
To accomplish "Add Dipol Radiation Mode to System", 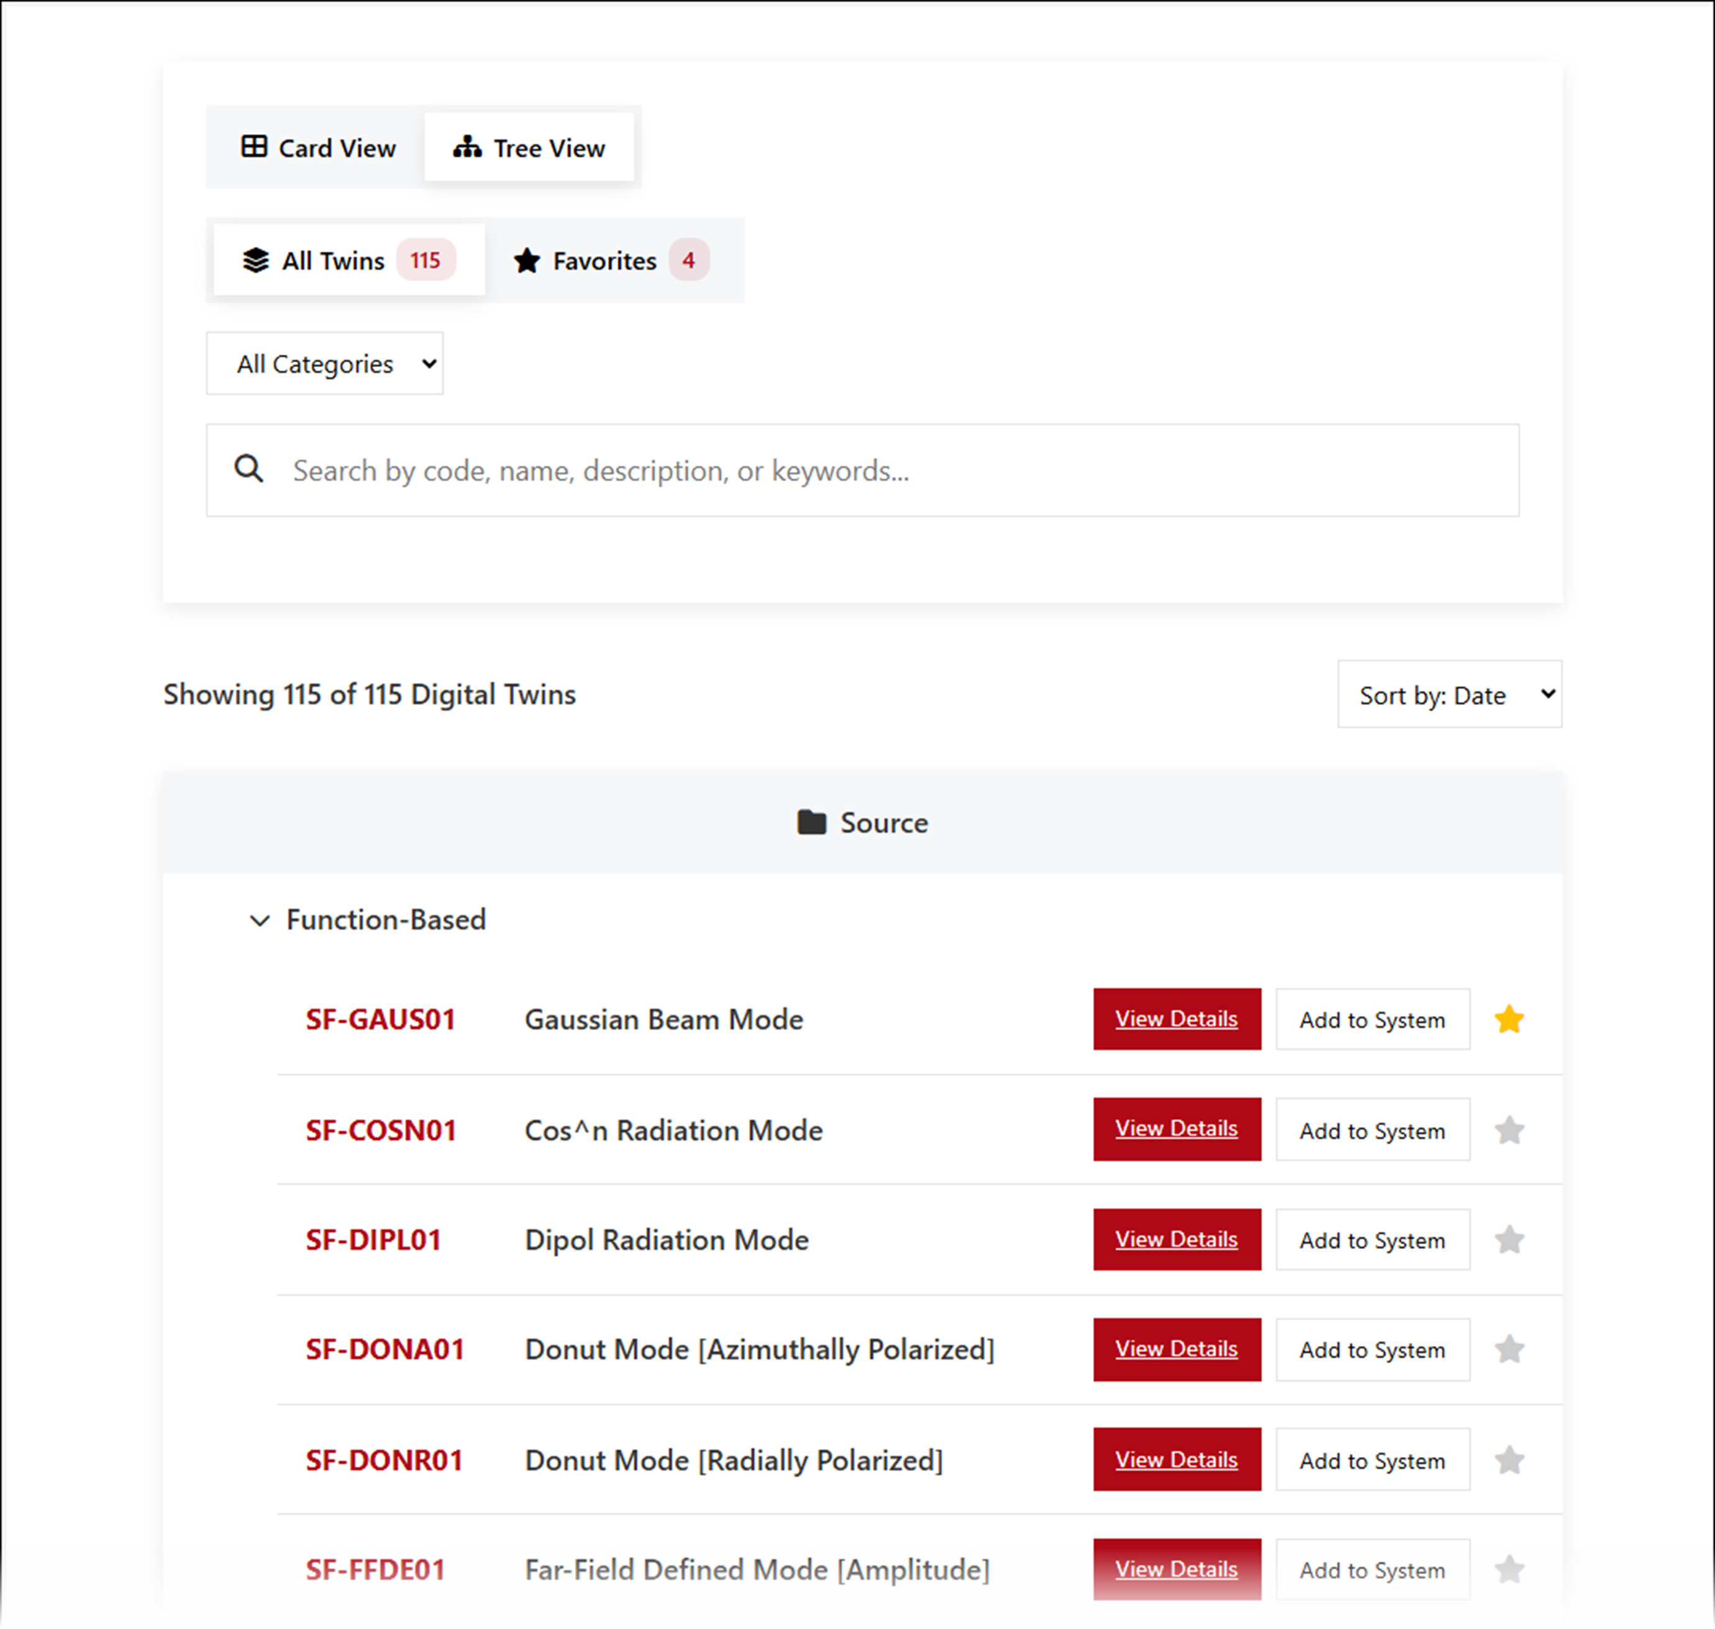I will point(1372,1240).
